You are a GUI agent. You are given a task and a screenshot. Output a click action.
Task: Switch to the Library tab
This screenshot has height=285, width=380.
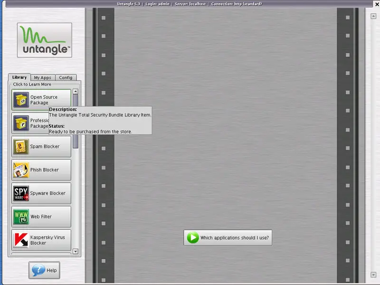[x=19, y=77]
